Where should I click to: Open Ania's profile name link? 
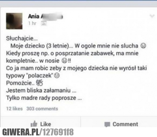click(x=46, y=16)
